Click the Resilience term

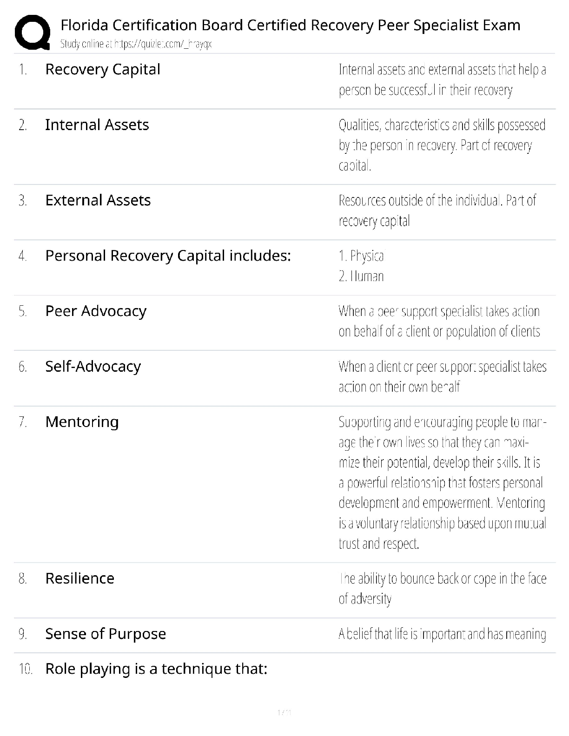[x=79, y=578]
